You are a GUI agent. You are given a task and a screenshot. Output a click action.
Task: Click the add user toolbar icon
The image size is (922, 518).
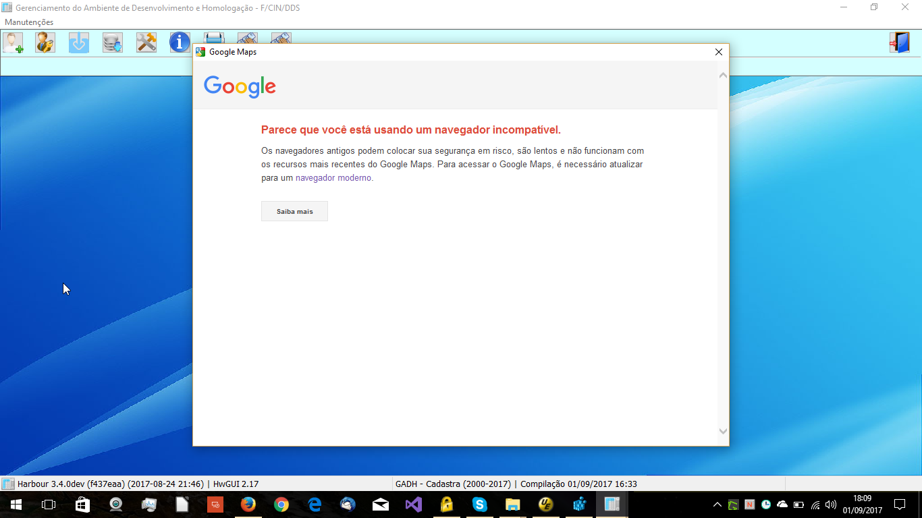coord(13,42)
